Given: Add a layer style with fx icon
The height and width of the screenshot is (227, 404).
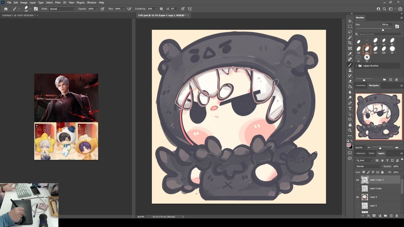Looking at the screenshot, I should 368,216.
